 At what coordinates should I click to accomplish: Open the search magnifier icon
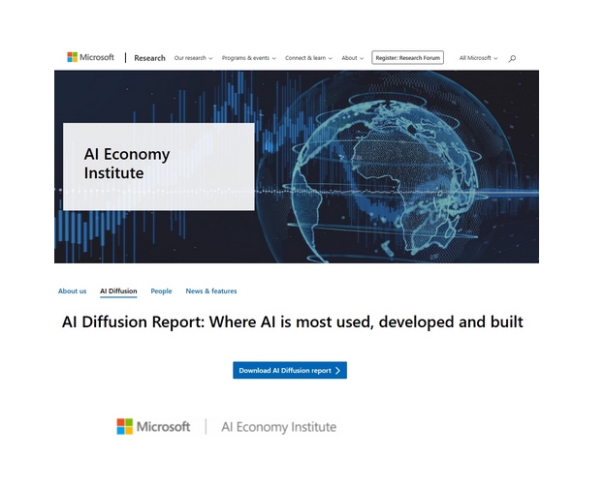512,58
